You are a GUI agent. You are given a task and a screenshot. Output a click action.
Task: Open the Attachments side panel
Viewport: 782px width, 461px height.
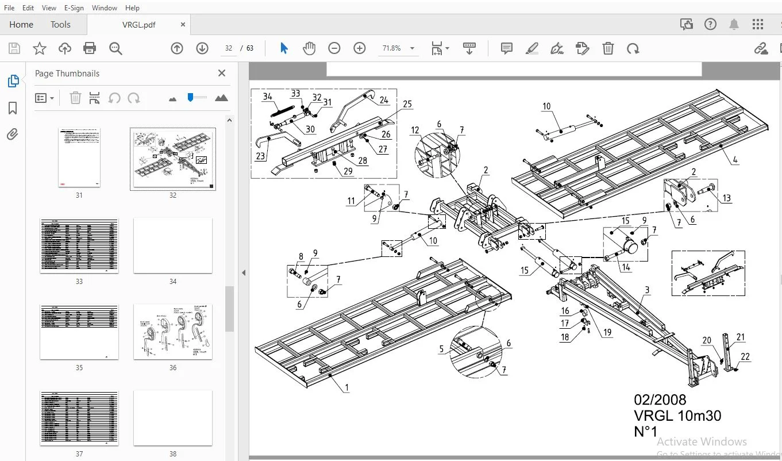pos(13,135)
